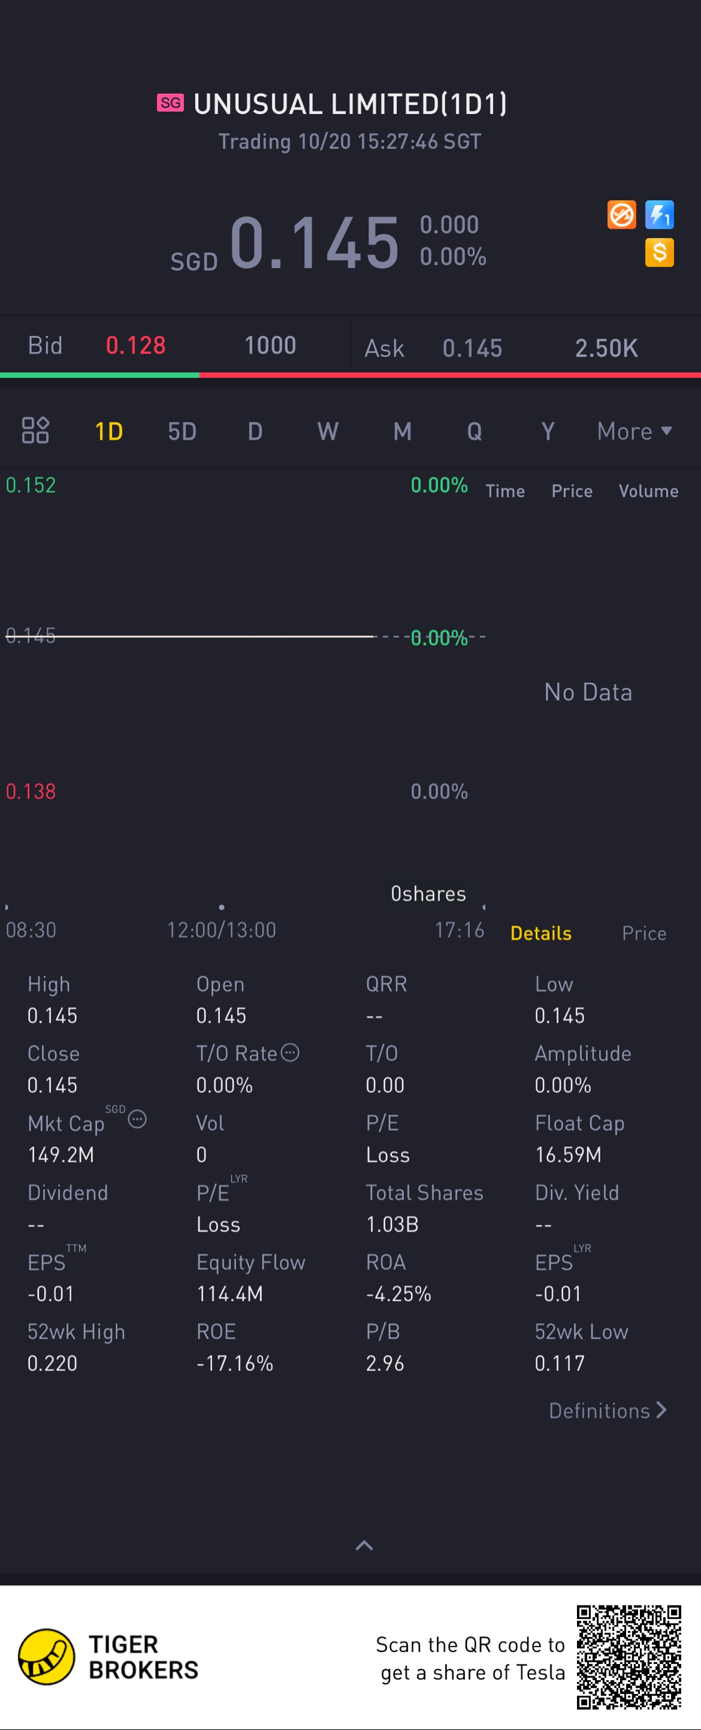The height and width of the screenshot is (1730, 701).
Task: Open the More timeframe dropdown
Action: [x=634, y=431]
